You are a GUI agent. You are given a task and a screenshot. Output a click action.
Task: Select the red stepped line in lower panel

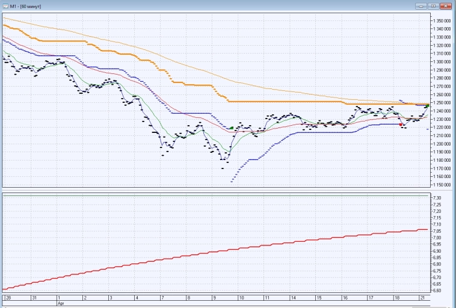pyautogui.click(x=241, y=248)
